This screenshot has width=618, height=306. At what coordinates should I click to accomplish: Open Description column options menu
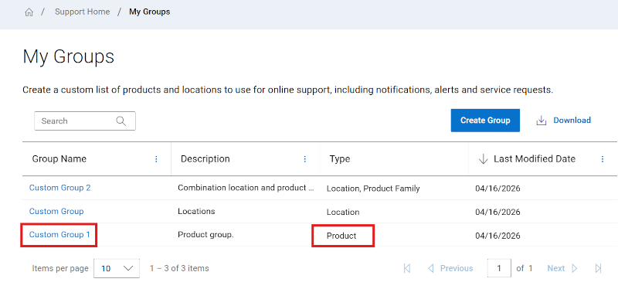pos(304,159)
